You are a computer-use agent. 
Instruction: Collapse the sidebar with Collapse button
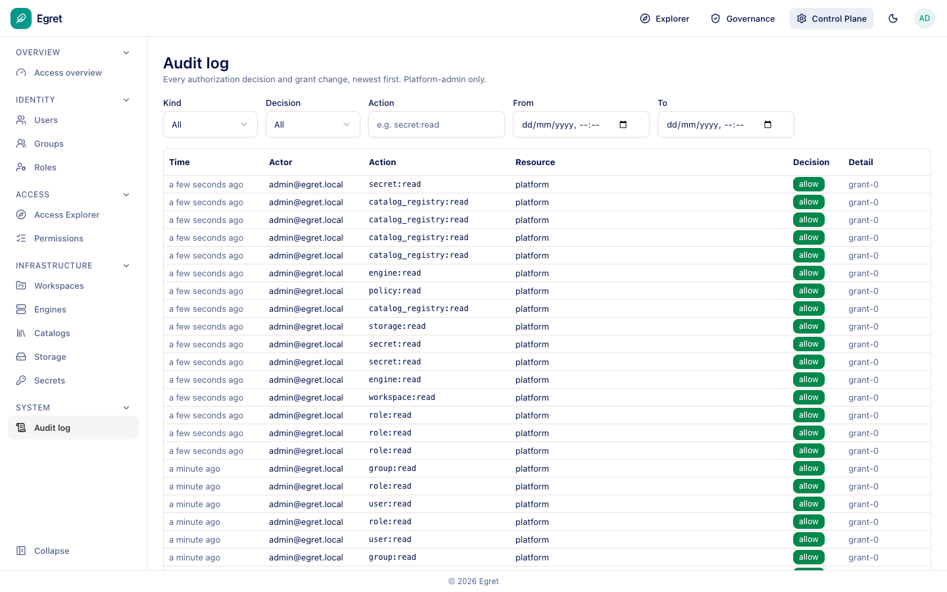click(73, 551)
